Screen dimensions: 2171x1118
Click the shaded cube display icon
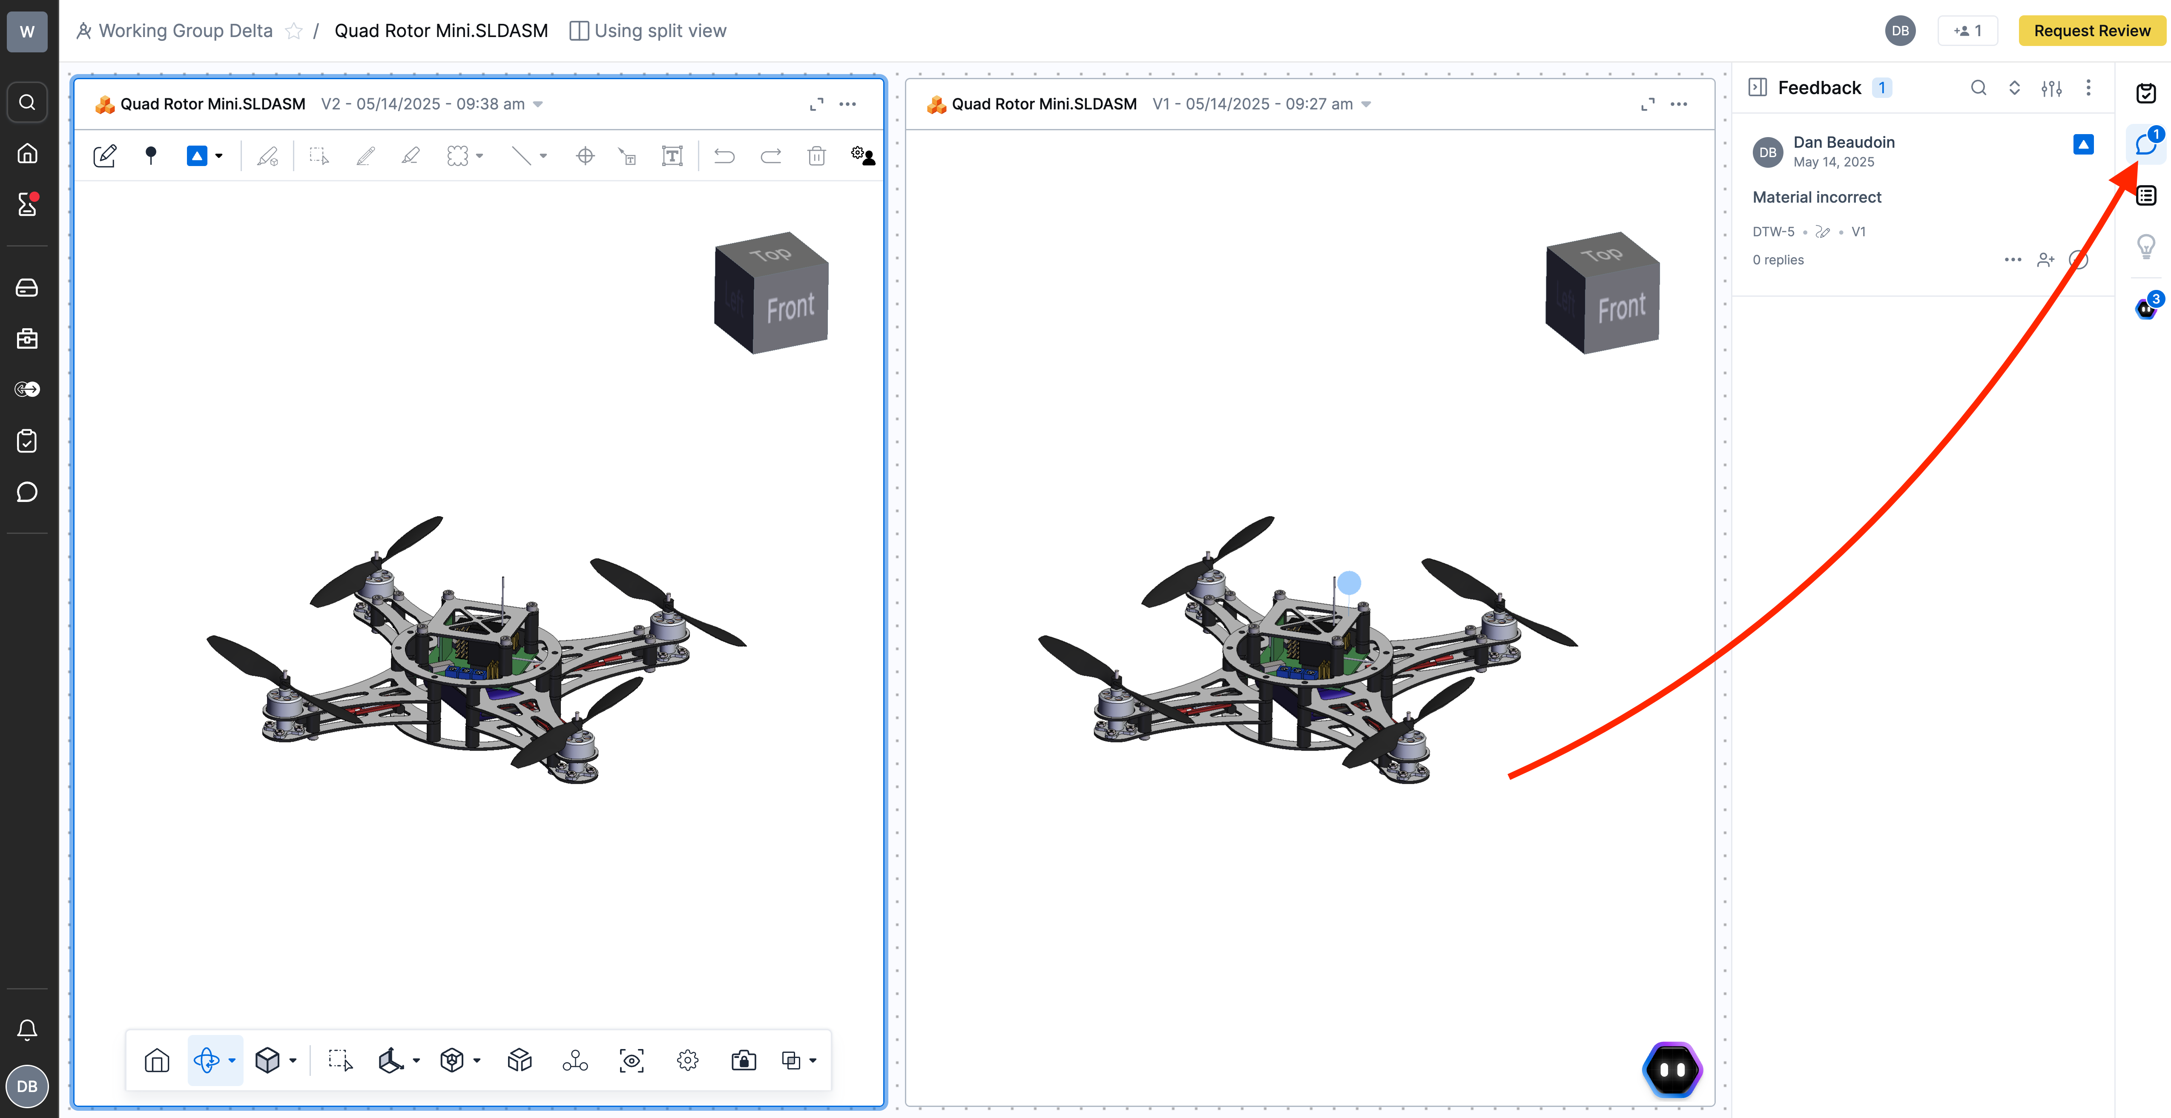coord(267,1060)
